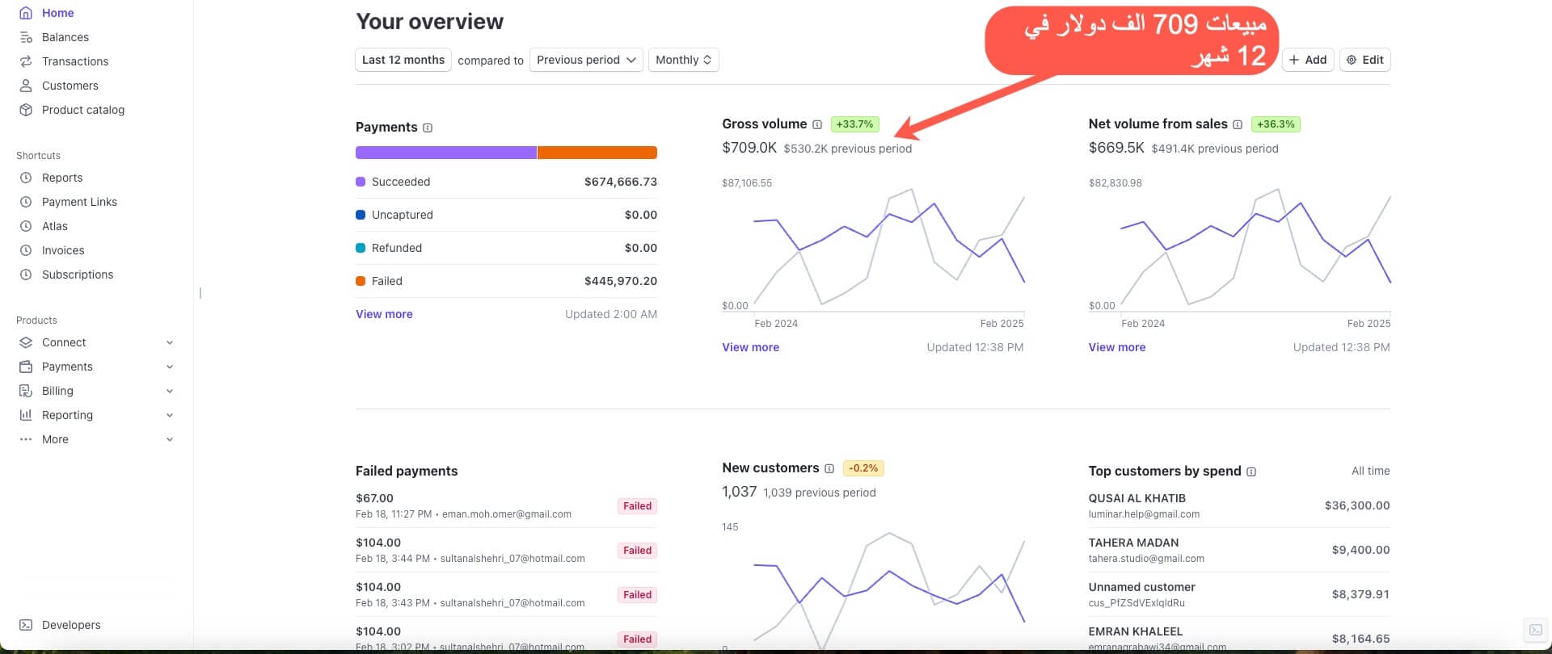
Task: Click info icon beside New customers
Action: pyautogui.click(x=829, y=468)
